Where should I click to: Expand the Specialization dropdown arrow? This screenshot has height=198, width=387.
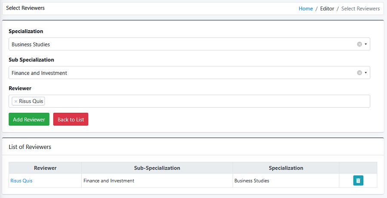click(x=366, y=44)
